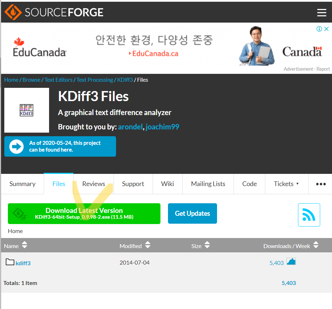Click the totals 5,403 downloads link
332x309 pixels.
[289, 283]
